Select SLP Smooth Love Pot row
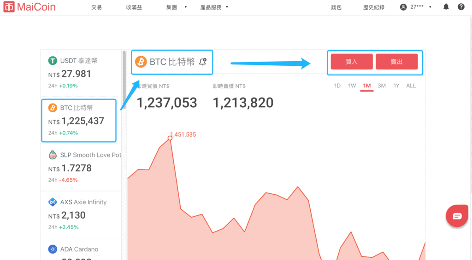The image size is (472, 260). [81, 167]
